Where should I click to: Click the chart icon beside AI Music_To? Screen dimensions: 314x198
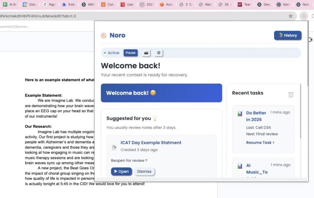click(x=240, y=166)
